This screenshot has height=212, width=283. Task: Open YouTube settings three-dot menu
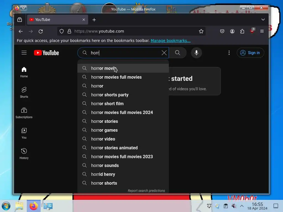229,53
